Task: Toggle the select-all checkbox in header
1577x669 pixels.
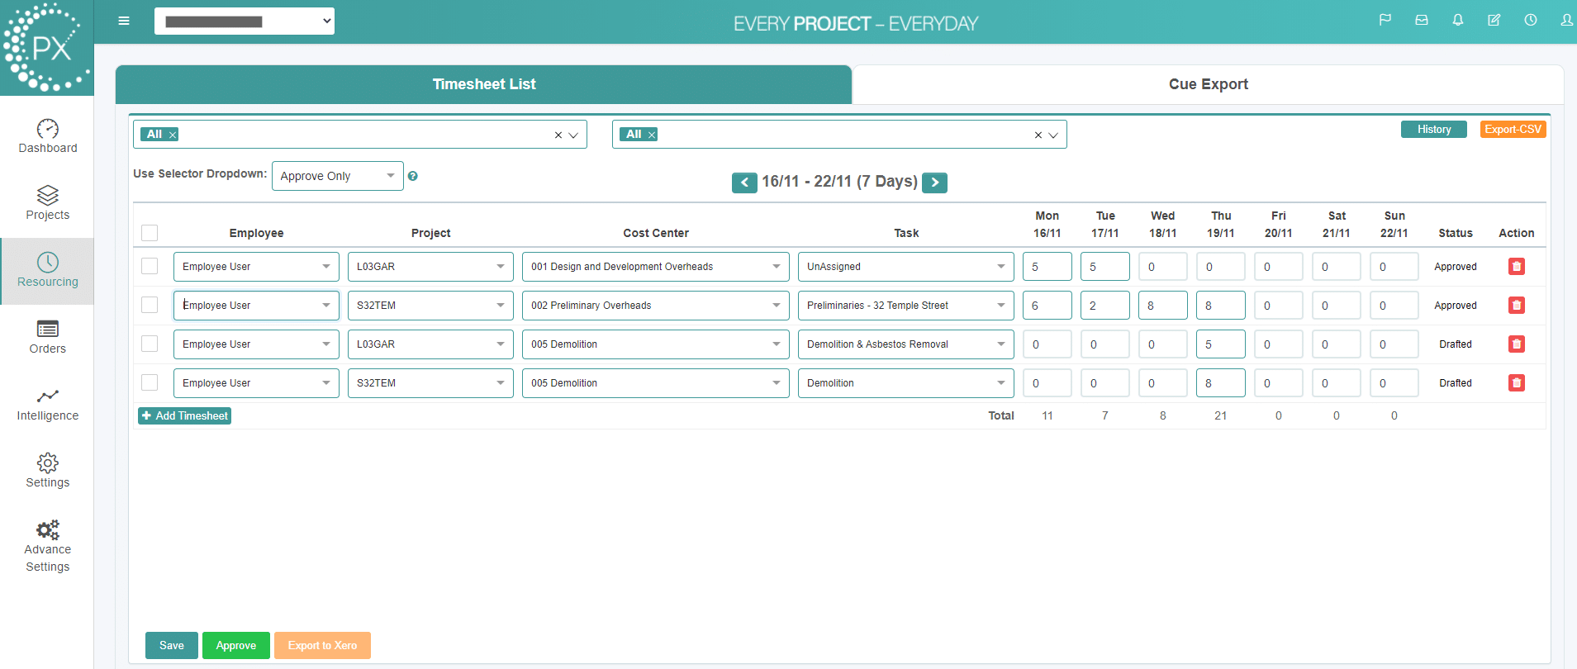Action: [x=150, y=233]
